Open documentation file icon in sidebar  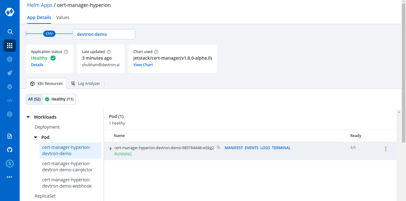click(10, 136)
